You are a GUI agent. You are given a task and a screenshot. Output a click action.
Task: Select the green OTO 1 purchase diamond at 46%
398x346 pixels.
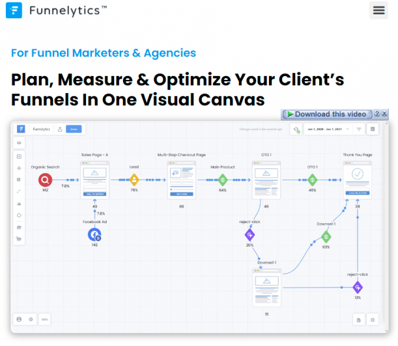click(x=313, y=180)
